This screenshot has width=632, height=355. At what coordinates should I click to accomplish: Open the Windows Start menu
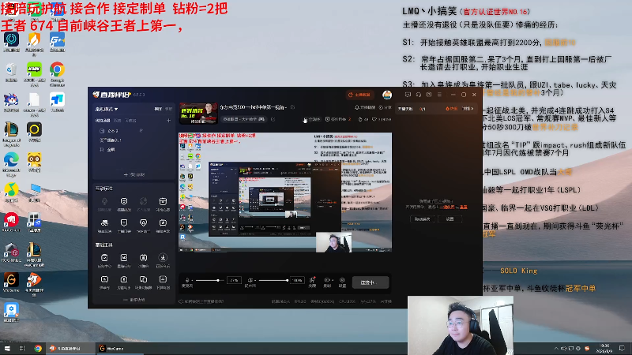[x=7, y=348]
